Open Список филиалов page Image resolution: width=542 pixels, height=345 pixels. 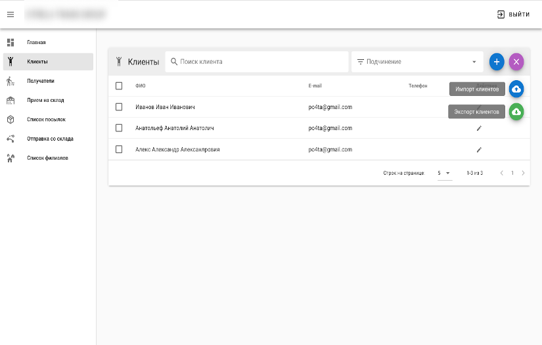pyautogui.click(x=48, y=158)
